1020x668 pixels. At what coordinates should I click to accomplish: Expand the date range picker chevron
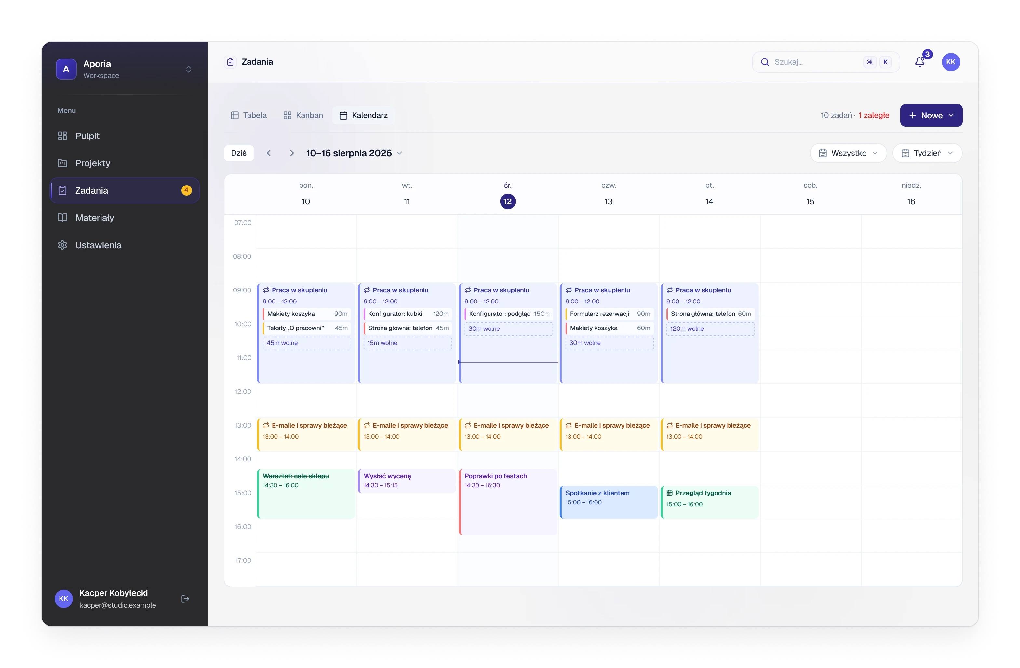point(399,153)
